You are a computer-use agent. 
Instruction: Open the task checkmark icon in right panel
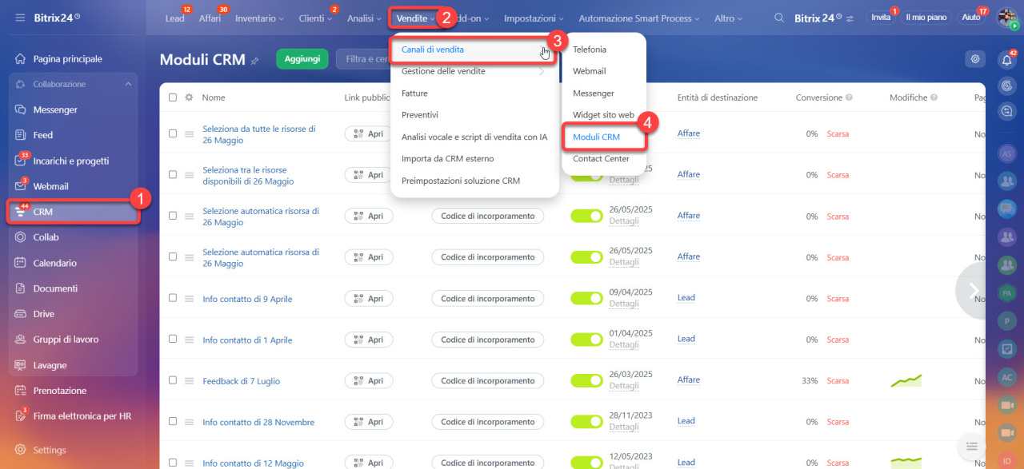(1007, 348)
